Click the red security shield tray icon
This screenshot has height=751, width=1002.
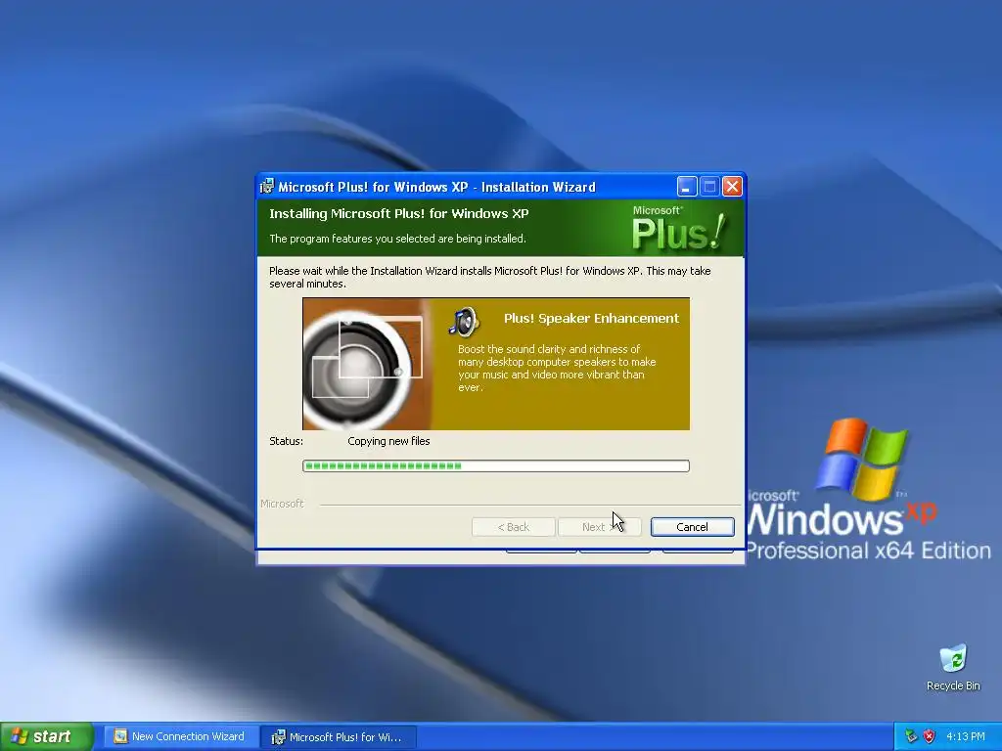point(930,736)
